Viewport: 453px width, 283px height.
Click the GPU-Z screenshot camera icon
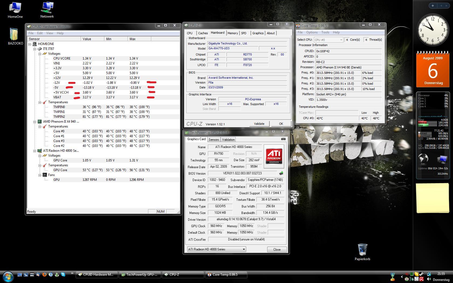pos(283,139)
